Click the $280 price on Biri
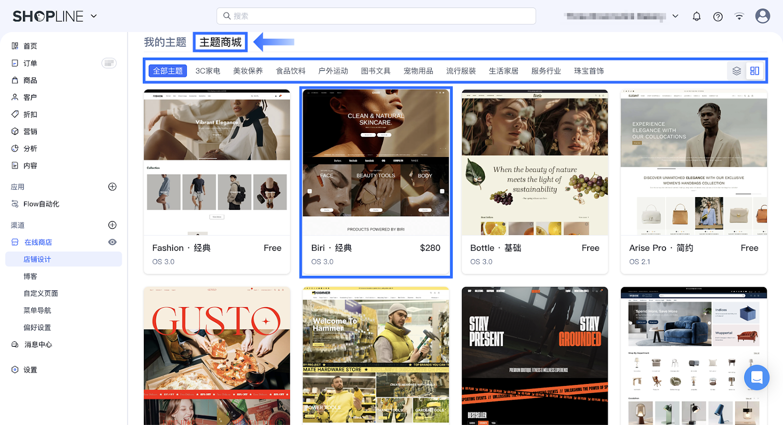This screenshot has width=783, height=425. 430,248
